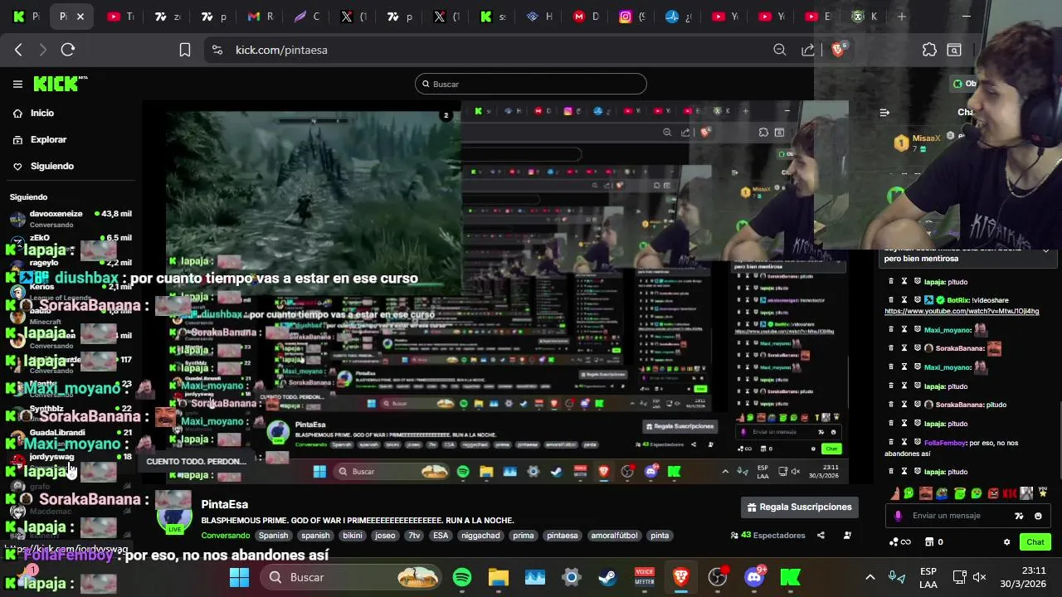1062x597 pixels.
Task: Open Steam from the taskbar
Action: pyautogui.click(x=608, y=577)
